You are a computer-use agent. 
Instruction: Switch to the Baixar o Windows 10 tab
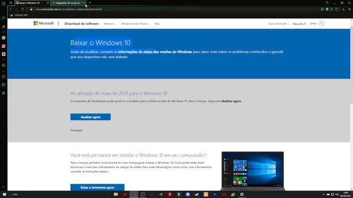pos(32,3)
